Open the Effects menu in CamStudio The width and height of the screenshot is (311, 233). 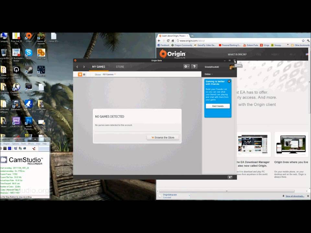(31, 144)
